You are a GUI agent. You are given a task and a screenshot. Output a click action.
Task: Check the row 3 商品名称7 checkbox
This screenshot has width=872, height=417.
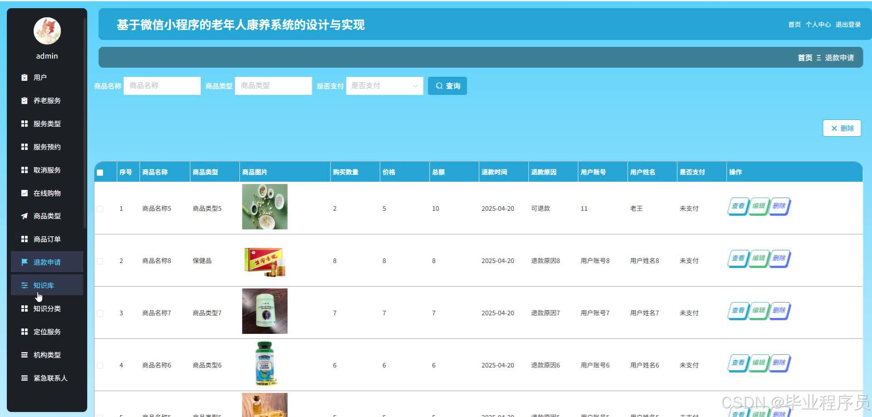100,313
